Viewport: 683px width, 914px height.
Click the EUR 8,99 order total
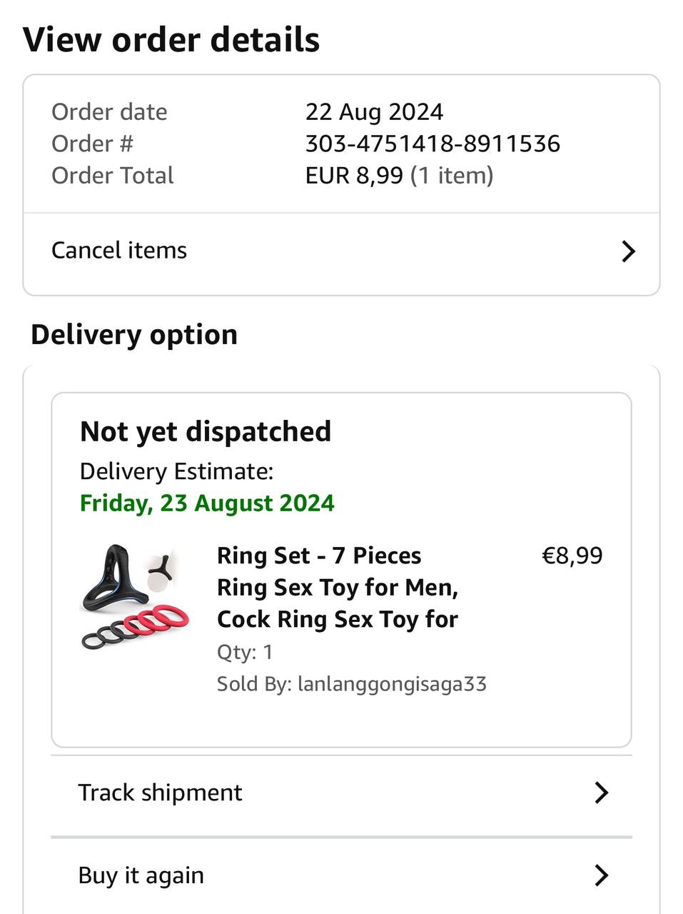tap(355, 176)
